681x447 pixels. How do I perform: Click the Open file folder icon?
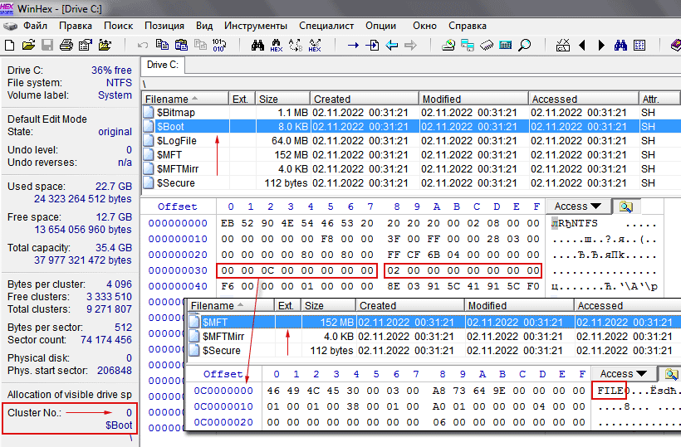[29, 45]
